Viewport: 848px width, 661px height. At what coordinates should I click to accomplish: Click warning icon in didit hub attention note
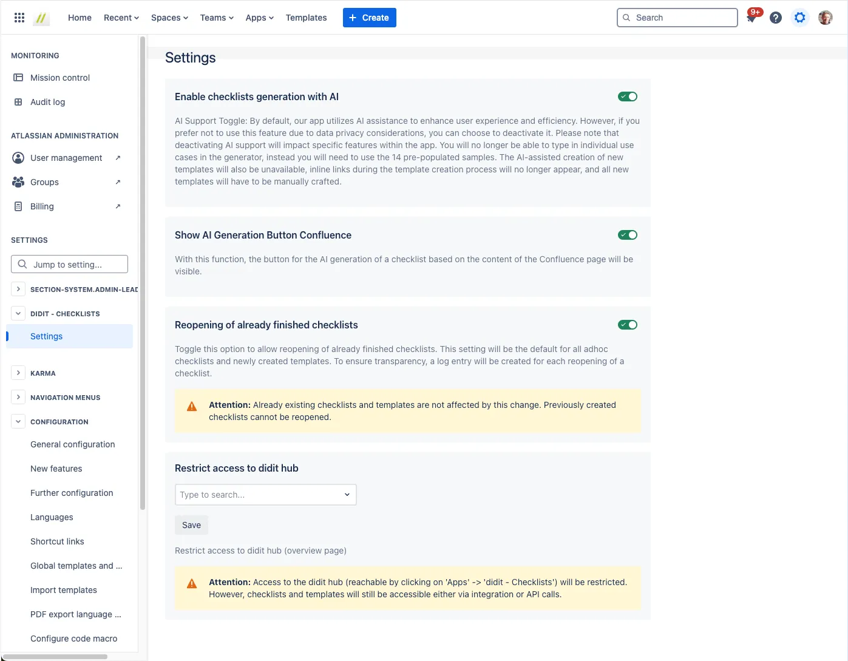(x=192, y=584)
